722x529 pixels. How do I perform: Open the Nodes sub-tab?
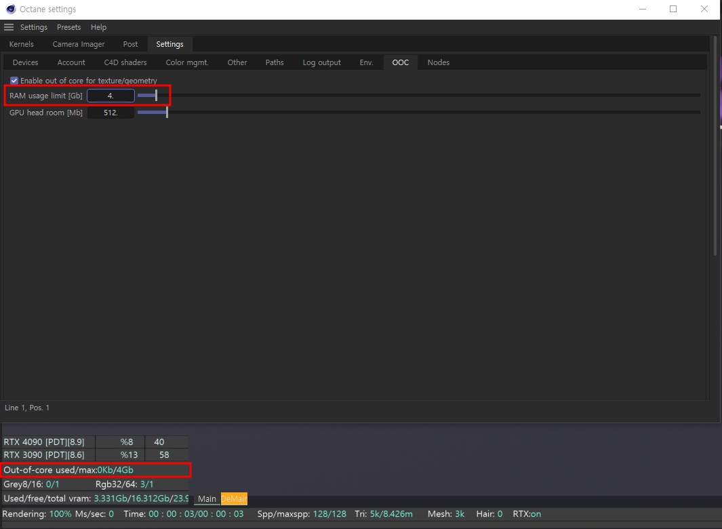tap(439, 62)
